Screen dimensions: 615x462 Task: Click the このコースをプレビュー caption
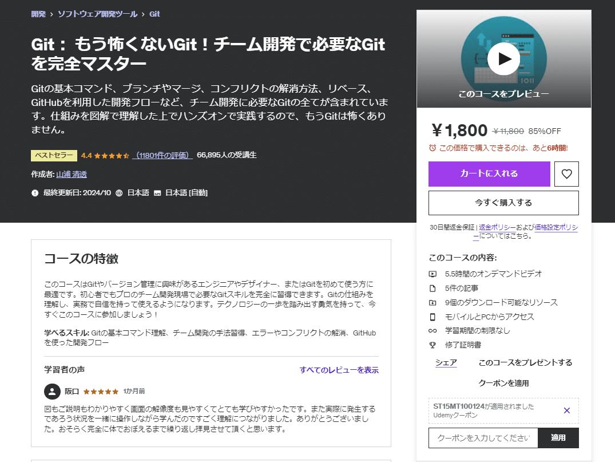point(503,94)
